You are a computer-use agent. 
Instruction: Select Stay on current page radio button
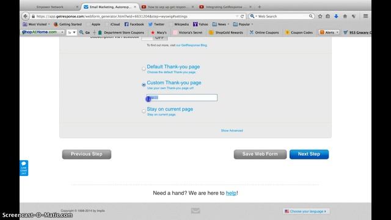tap(144, 111)
